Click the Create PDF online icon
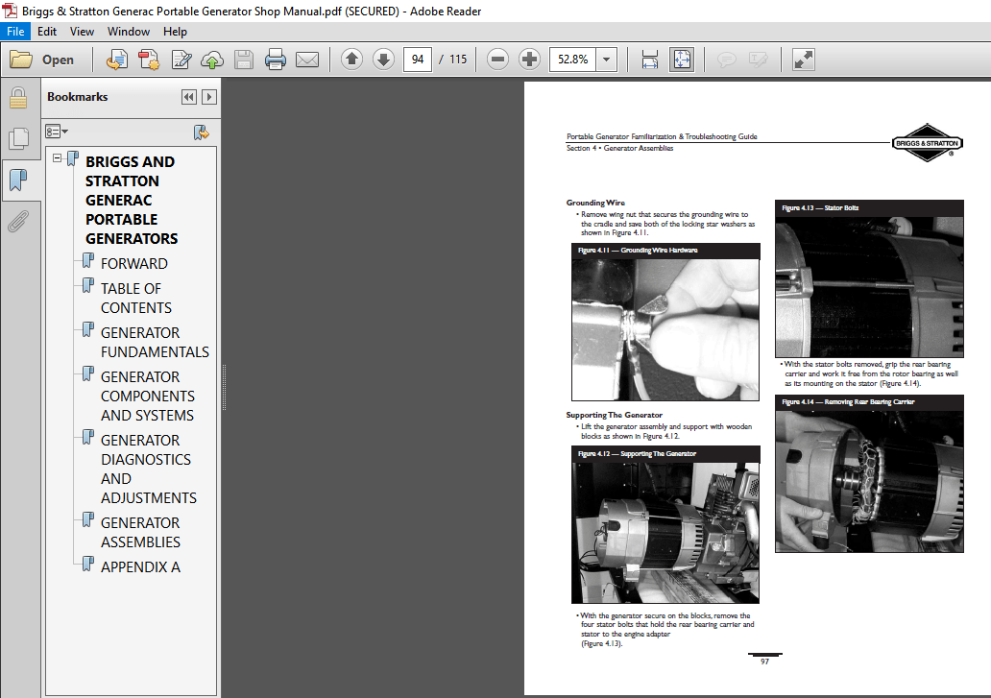 [x=117, y=60]
